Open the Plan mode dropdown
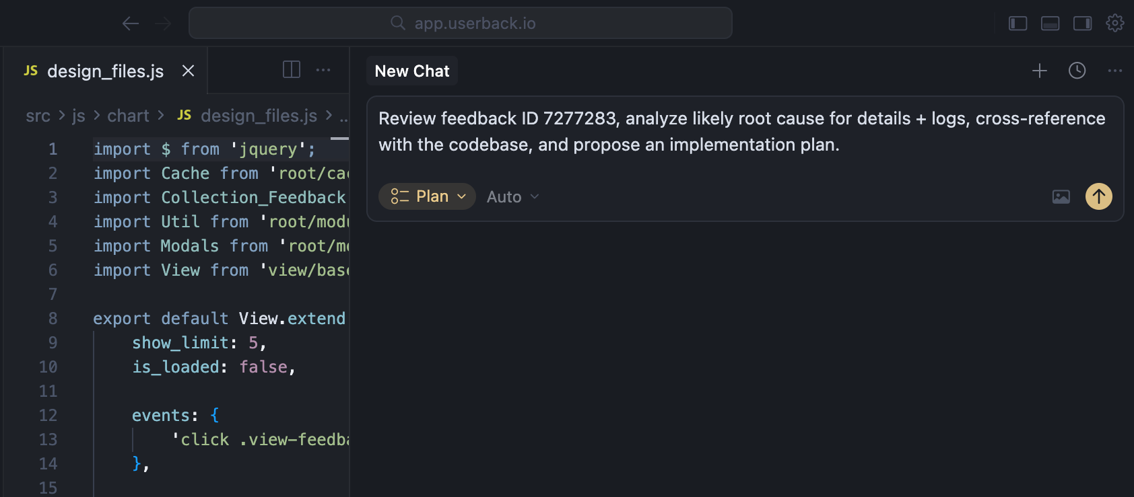Viewport: 1134px width, 497px height. [x=426, y=196]
